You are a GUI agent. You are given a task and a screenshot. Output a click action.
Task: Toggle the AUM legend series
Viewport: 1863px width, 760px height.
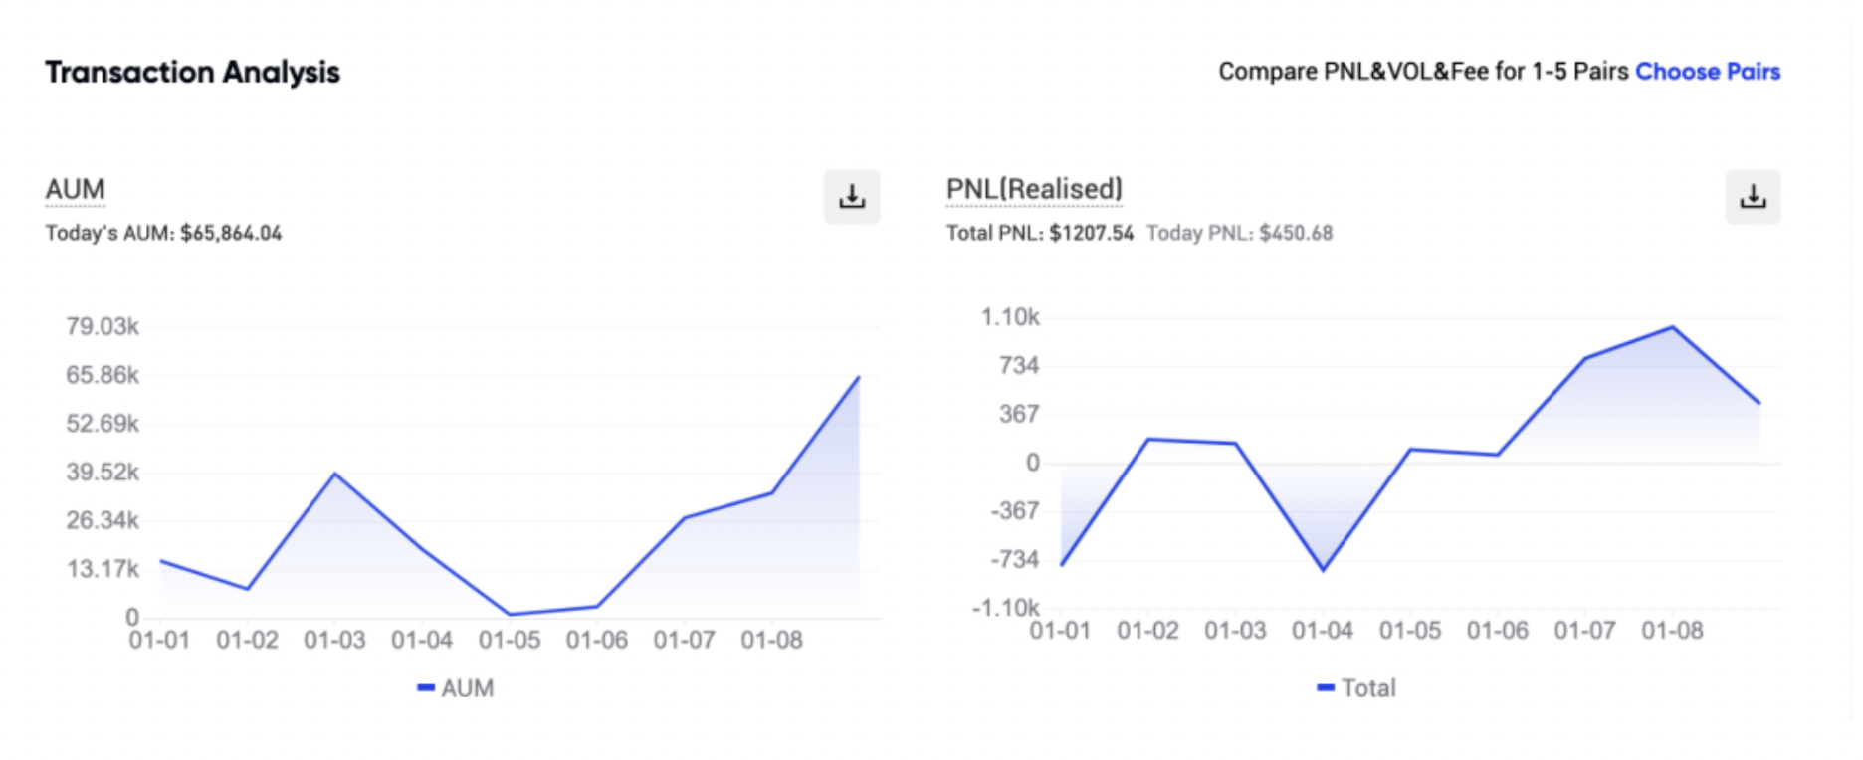click(455, 688)
